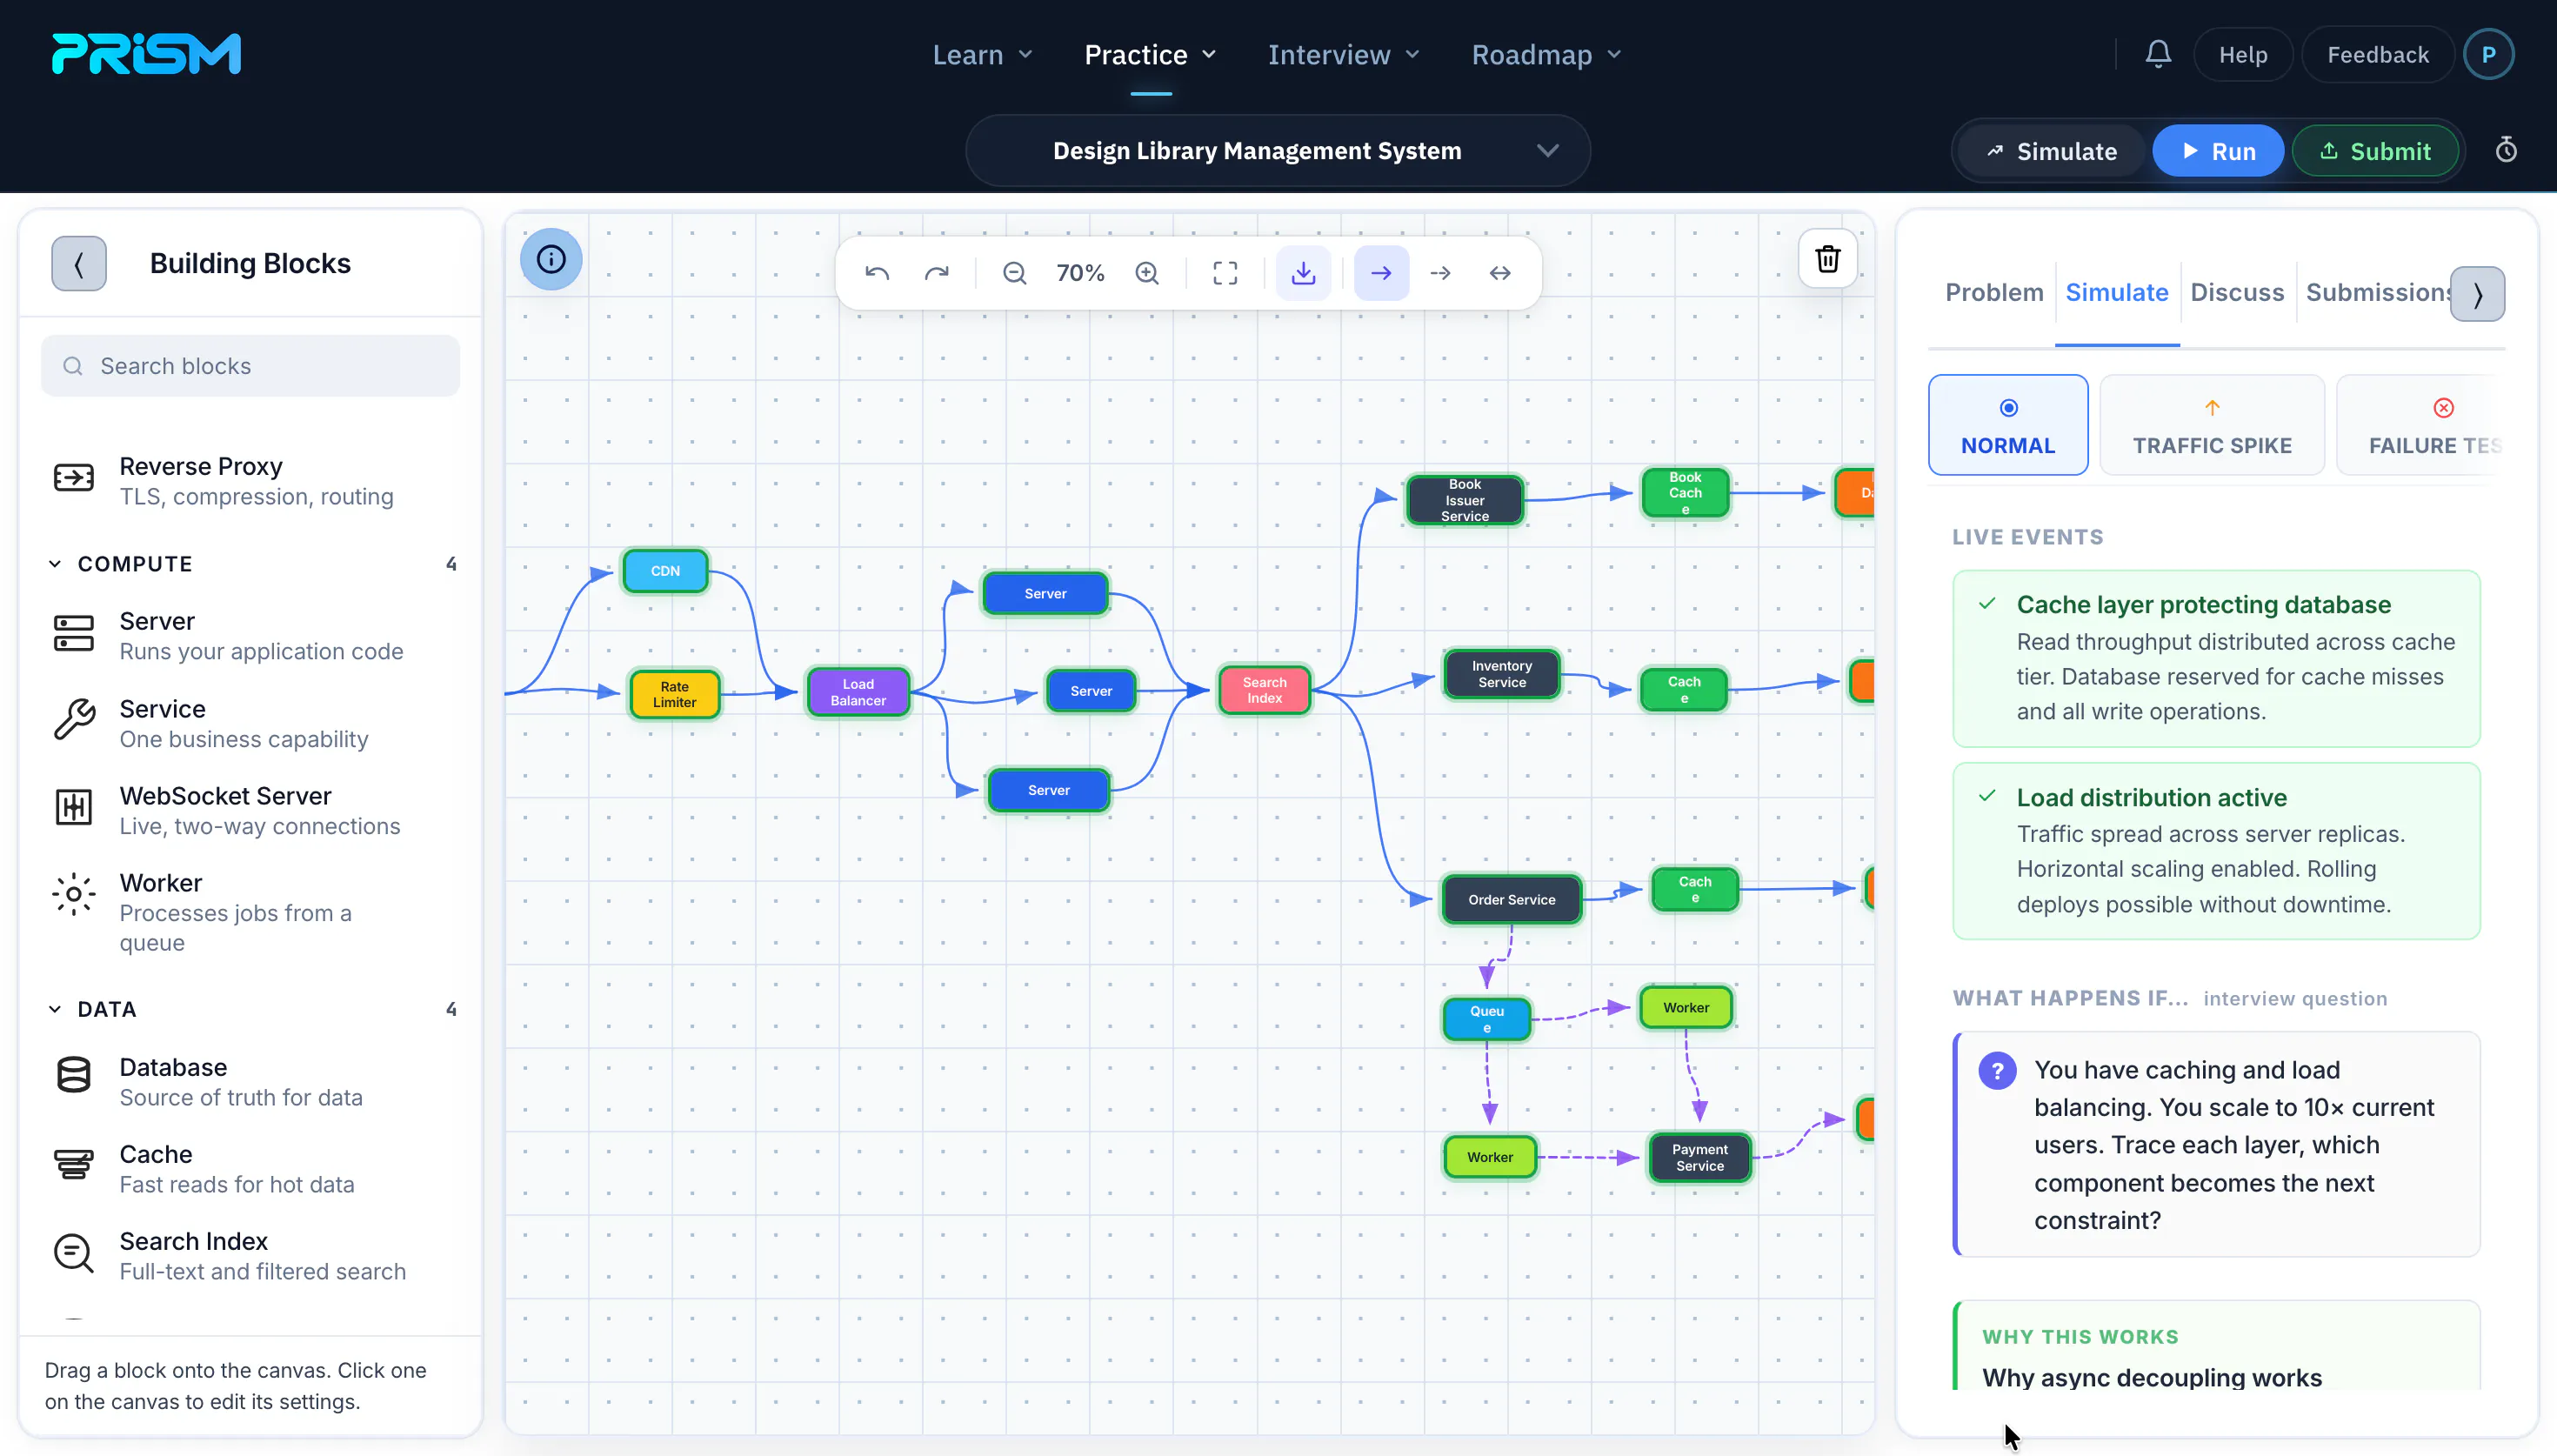Select the Load Balancer node on canvas

858,692
